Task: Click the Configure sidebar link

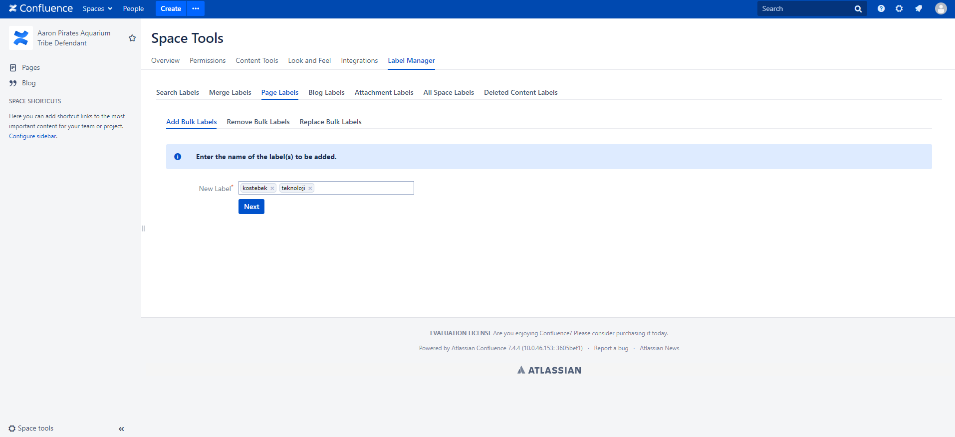Action: 32,136
